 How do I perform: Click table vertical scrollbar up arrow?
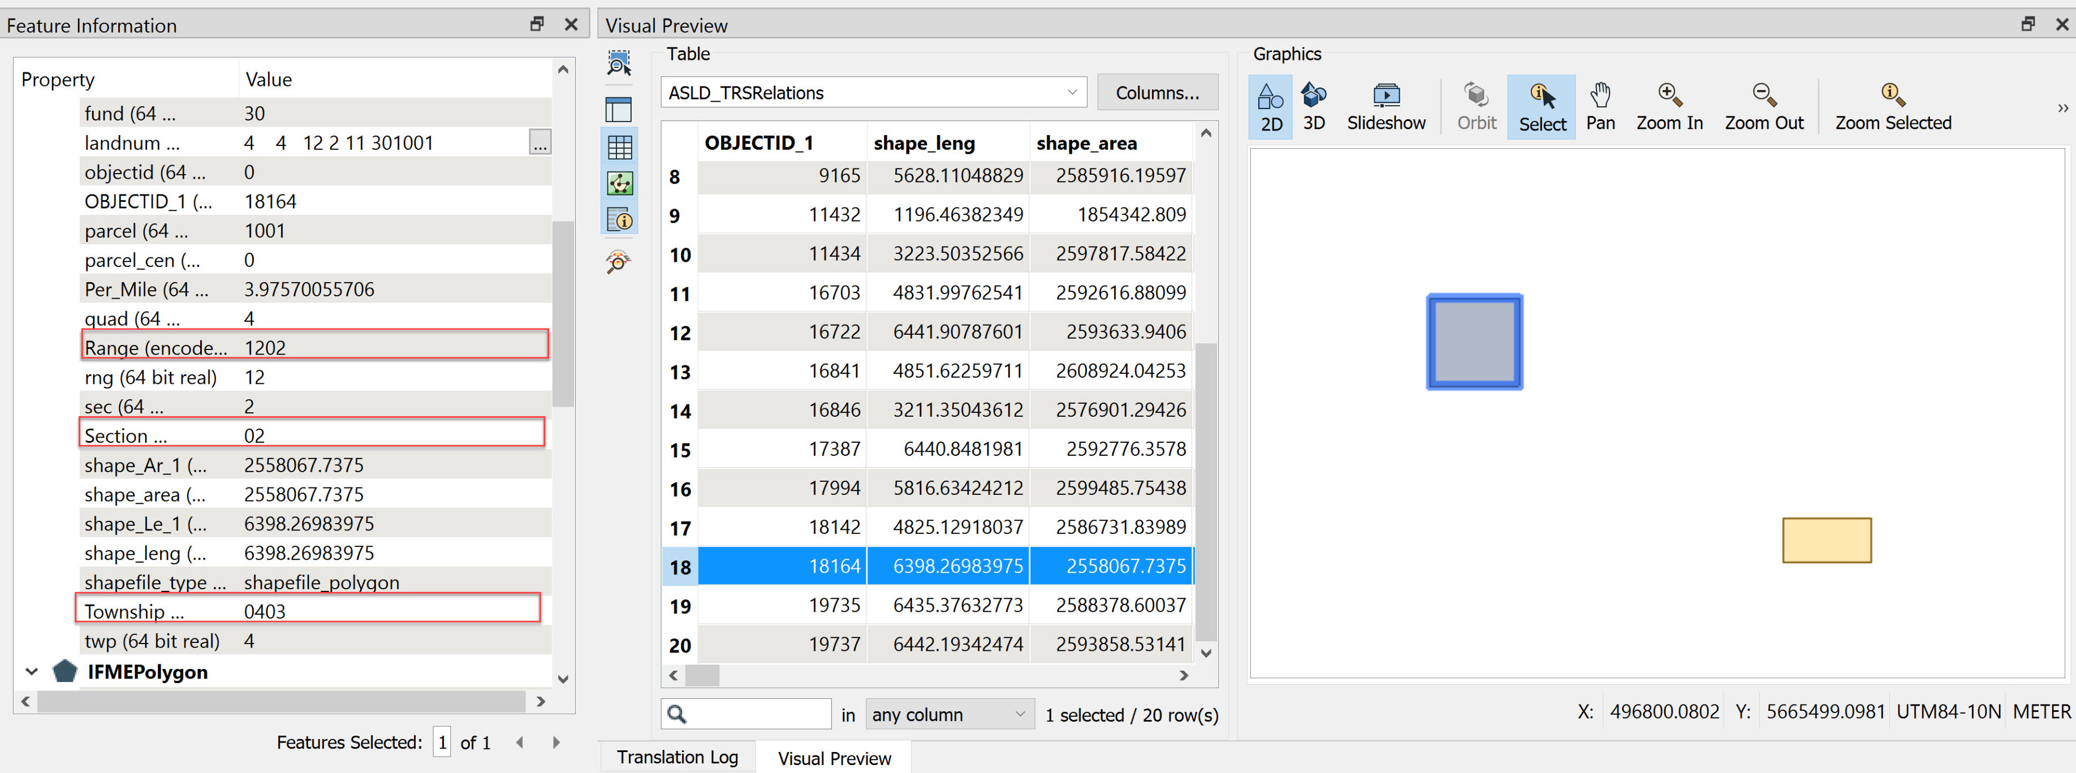(1206, 134)
